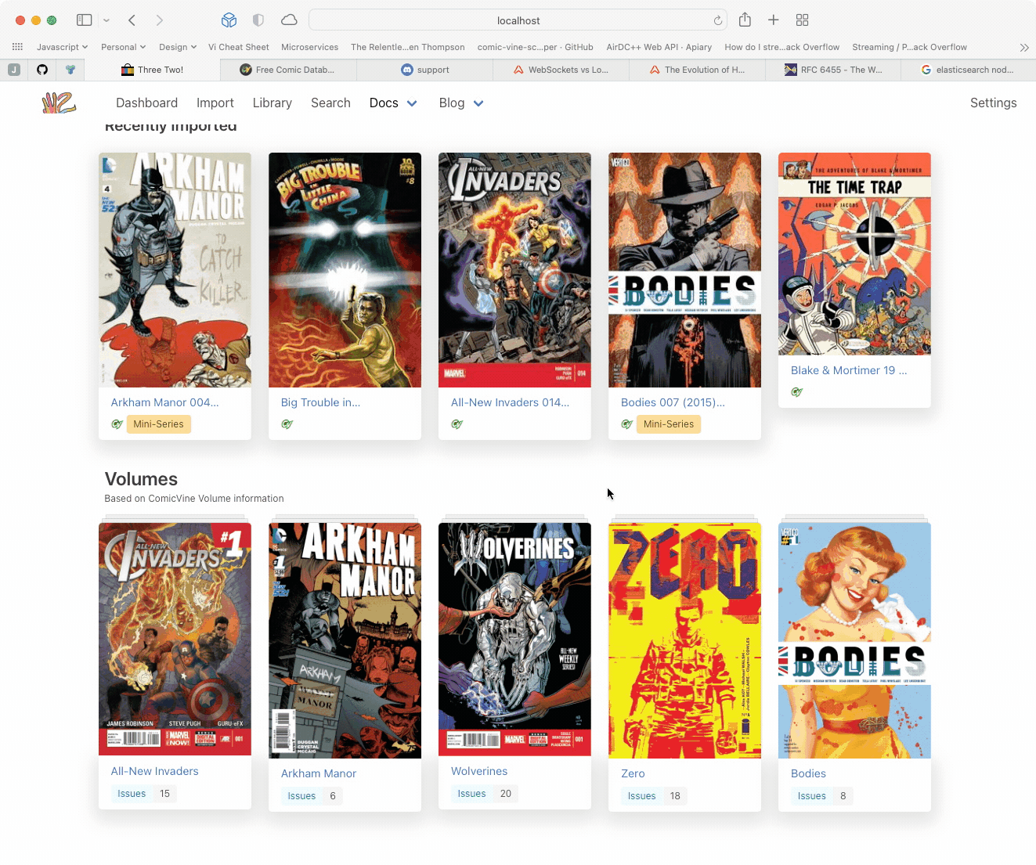Select the Library navigation item
The height and width of the screenshot is (865, 1036).
(272, 103)
